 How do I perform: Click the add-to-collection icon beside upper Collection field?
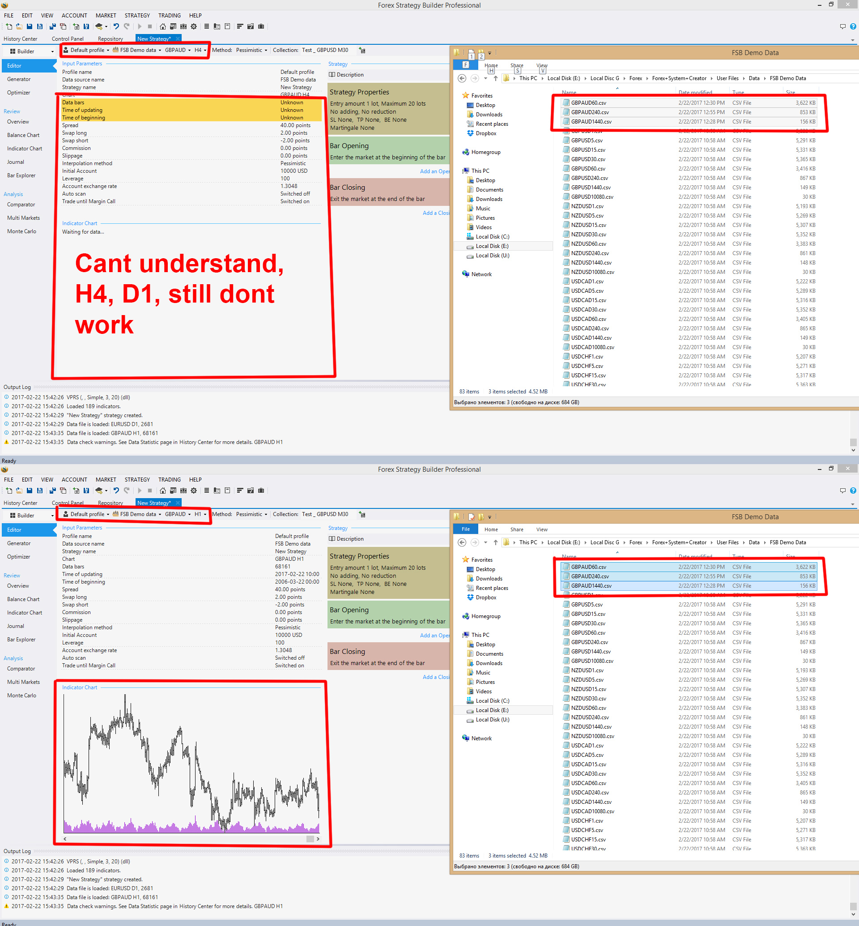(362, 50)
